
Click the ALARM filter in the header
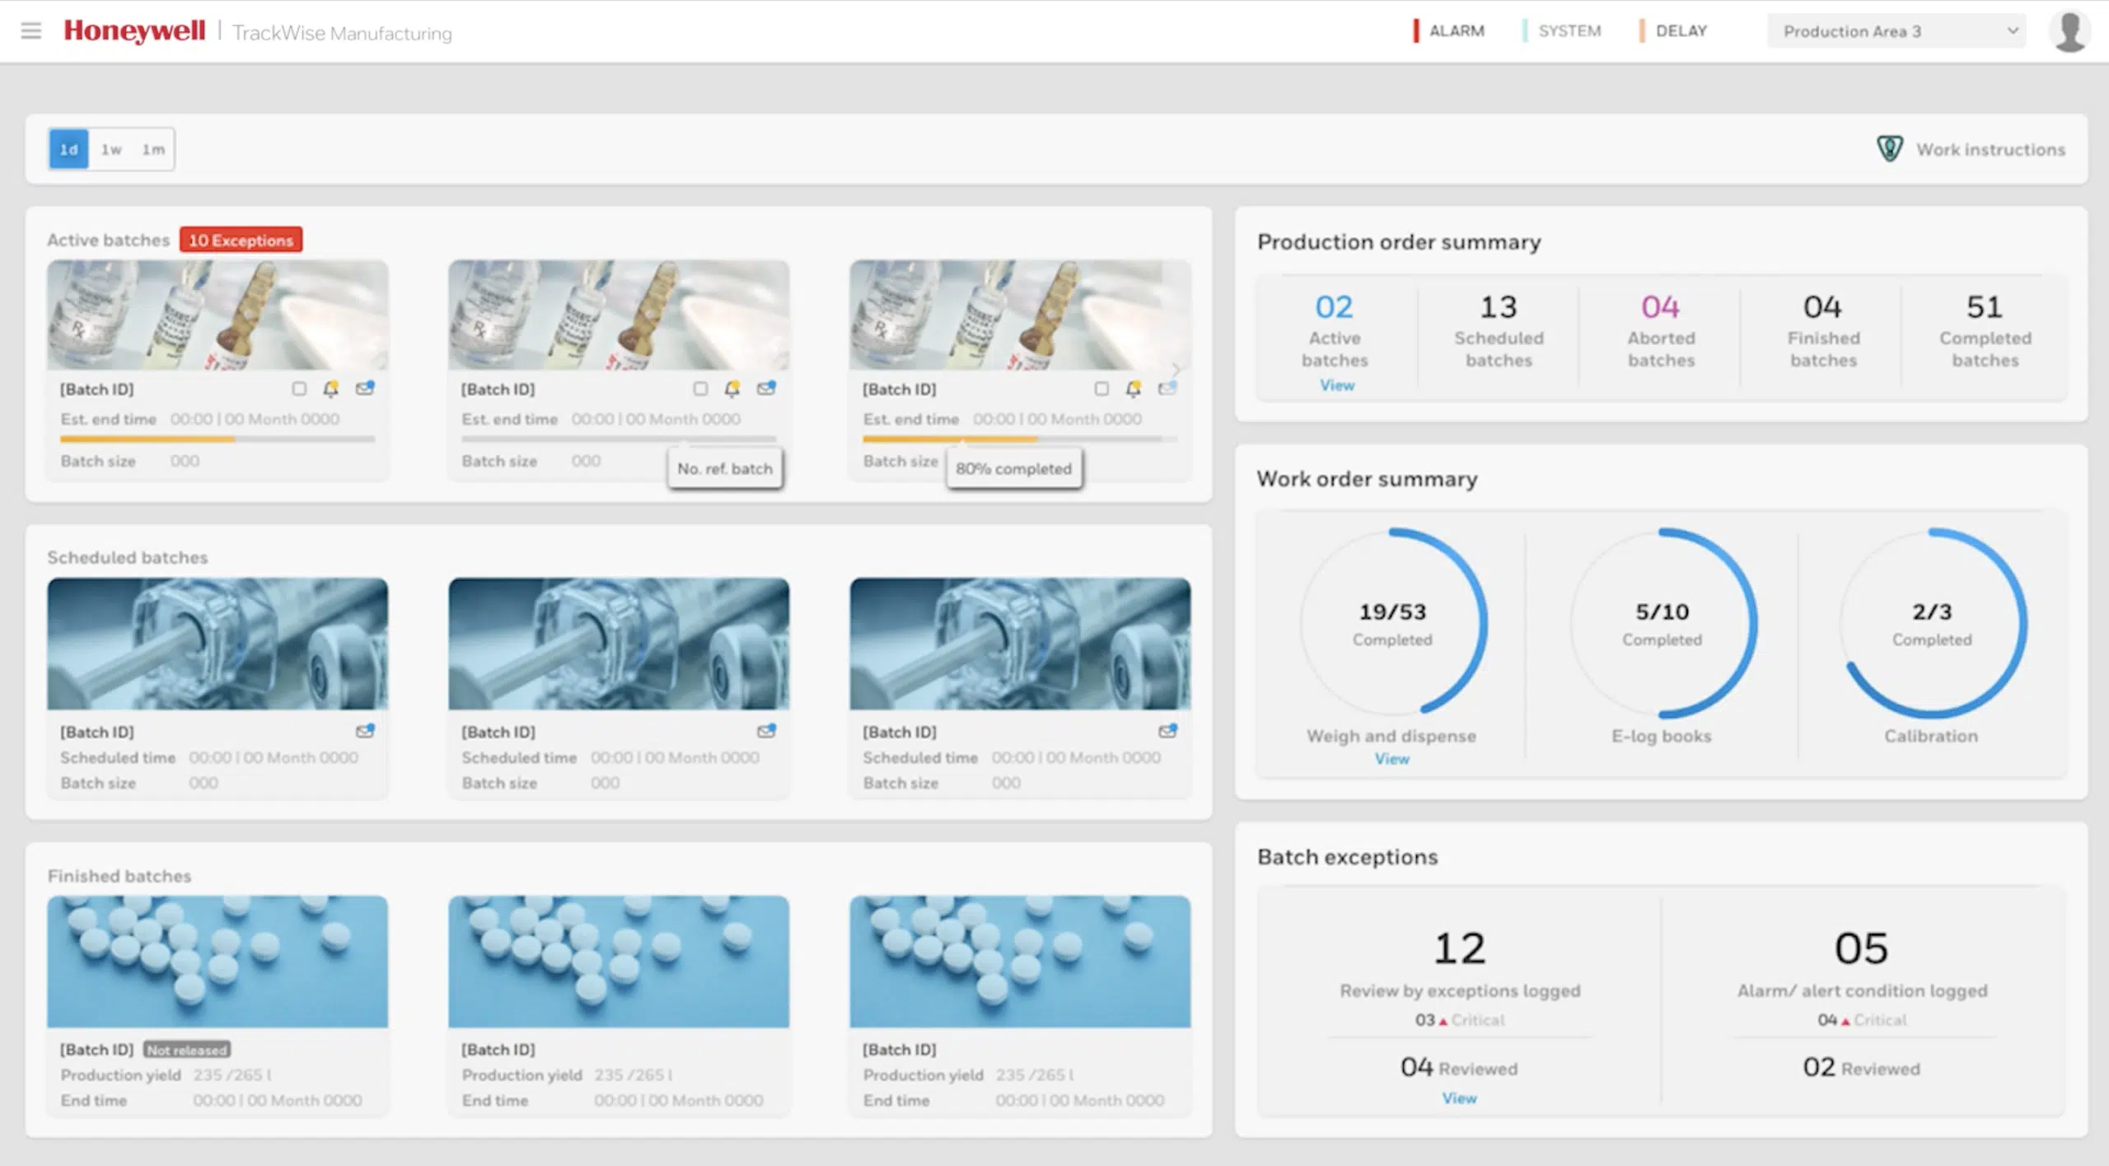(1457, 30)
